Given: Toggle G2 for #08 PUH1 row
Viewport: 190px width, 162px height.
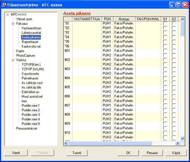Looking at the screenshot, I should [x=174, y=115].
